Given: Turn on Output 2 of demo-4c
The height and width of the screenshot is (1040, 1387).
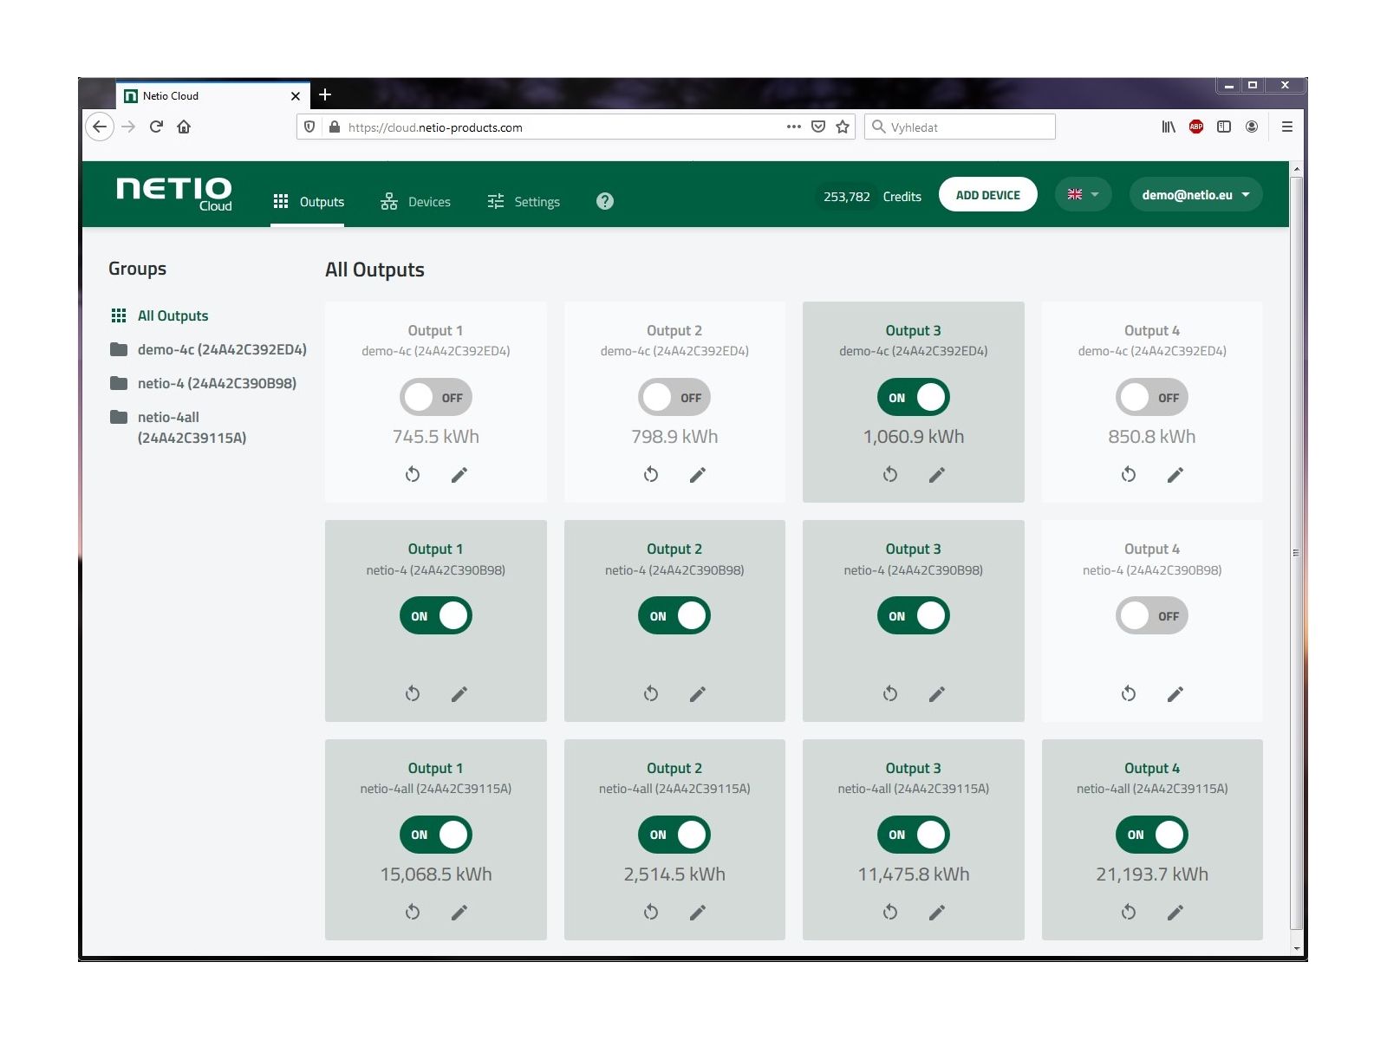Looking at the screenshot, I should click(x=674, y=397).
